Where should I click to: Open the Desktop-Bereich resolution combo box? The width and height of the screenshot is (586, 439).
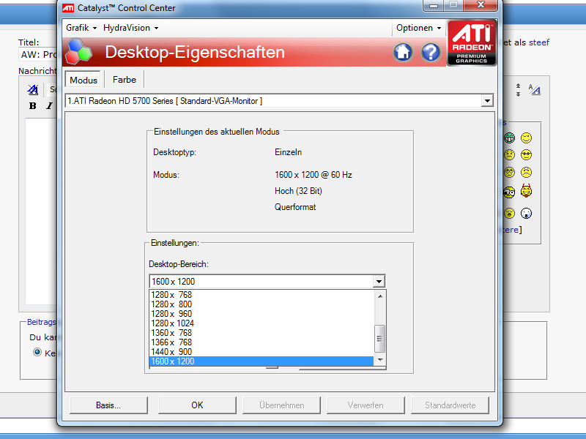tap(267, 282)
